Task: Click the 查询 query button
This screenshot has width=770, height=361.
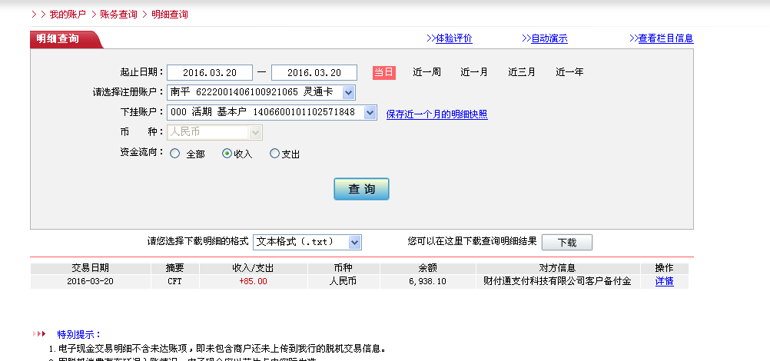Action: [x=361, y=189]
